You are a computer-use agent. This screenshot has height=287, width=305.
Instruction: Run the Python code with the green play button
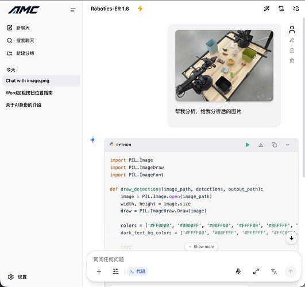click(x=248, y=145)
